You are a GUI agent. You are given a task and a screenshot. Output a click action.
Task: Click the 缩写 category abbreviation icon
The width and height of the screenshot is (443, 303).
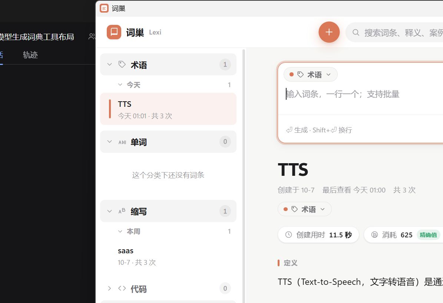(x=122, y=211)
